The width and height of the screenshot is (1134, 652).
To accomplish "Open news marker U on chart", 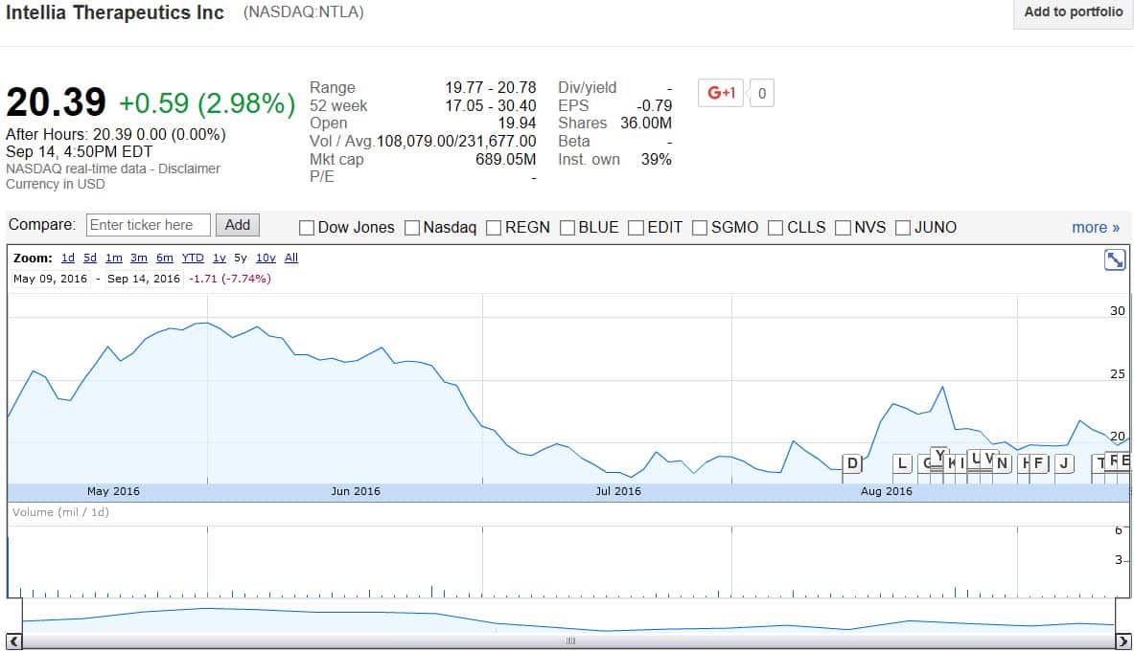I will click(x=974, y=459).
